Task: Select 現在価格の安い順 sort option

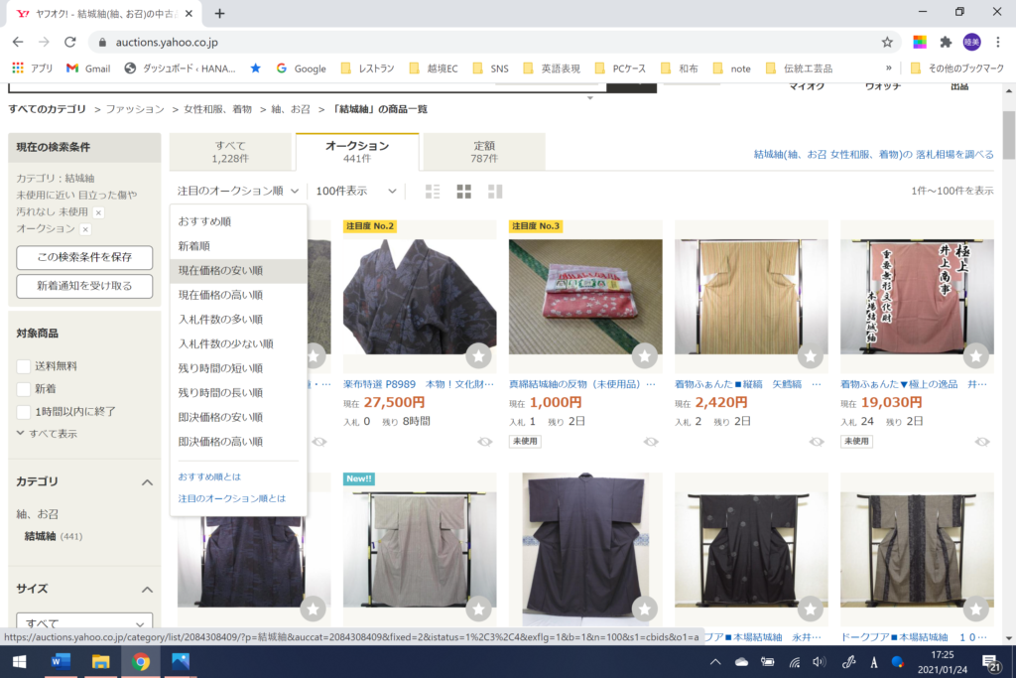Action: [238, 271]
